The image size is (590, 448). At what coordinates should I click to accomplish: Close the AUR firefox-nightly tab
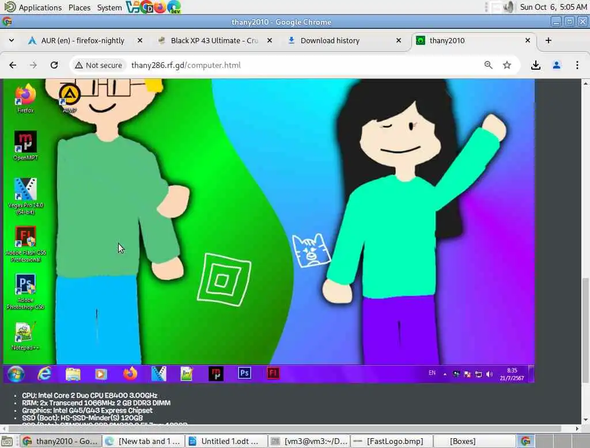tap(139, 40)
